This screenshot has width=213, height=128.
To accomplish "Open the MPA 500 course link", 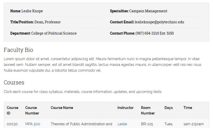I will pos(33,124).
